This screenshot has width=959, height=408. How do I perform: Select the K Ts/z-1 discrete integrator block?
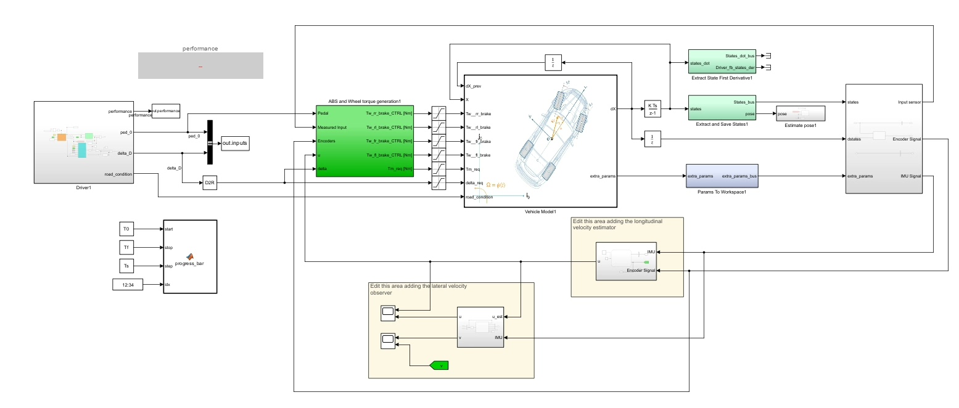(x=652, y=108)
